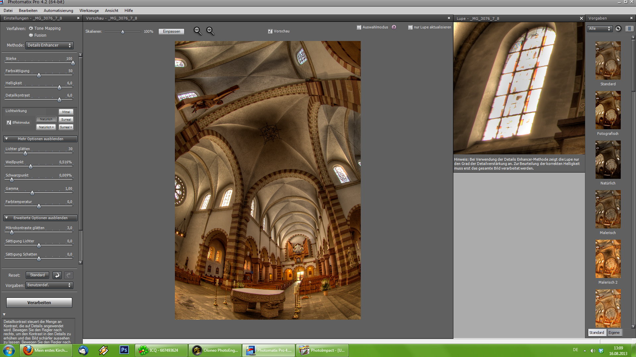Image resolution: width=636 pixels, height=357 pixels.
Task: Uncheck the Vorschau checkbox
Action: tap(270, 31)
